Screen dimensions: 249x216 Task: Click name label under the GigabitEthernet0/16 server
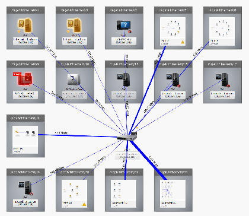coord(173,95)
